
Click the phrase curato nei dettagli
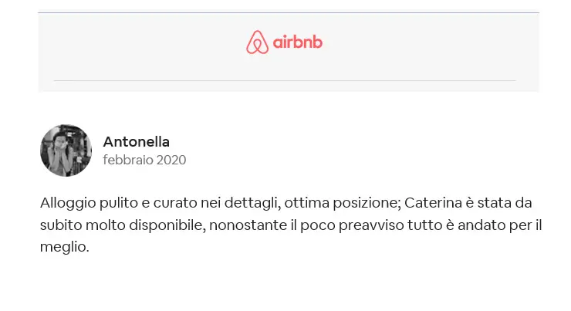[x=217, y=203]
